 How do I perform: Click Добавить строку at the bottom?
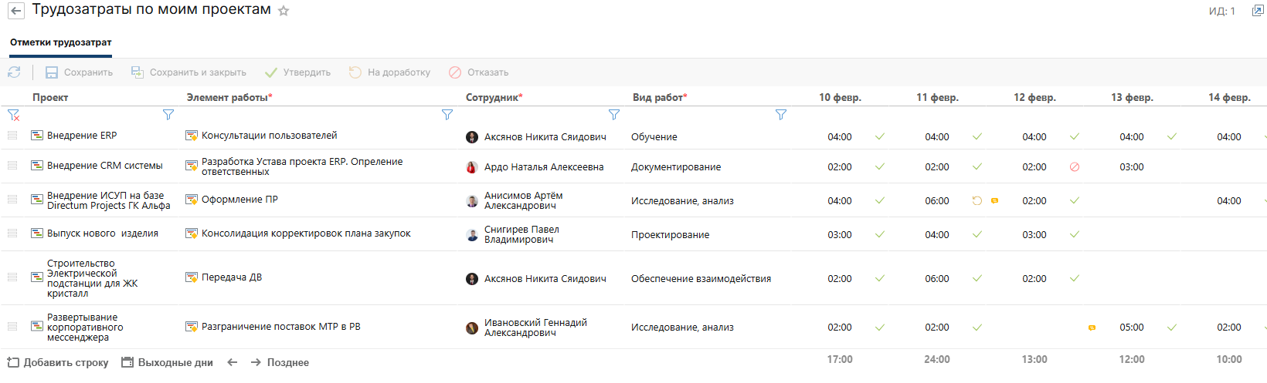point(58,362)
